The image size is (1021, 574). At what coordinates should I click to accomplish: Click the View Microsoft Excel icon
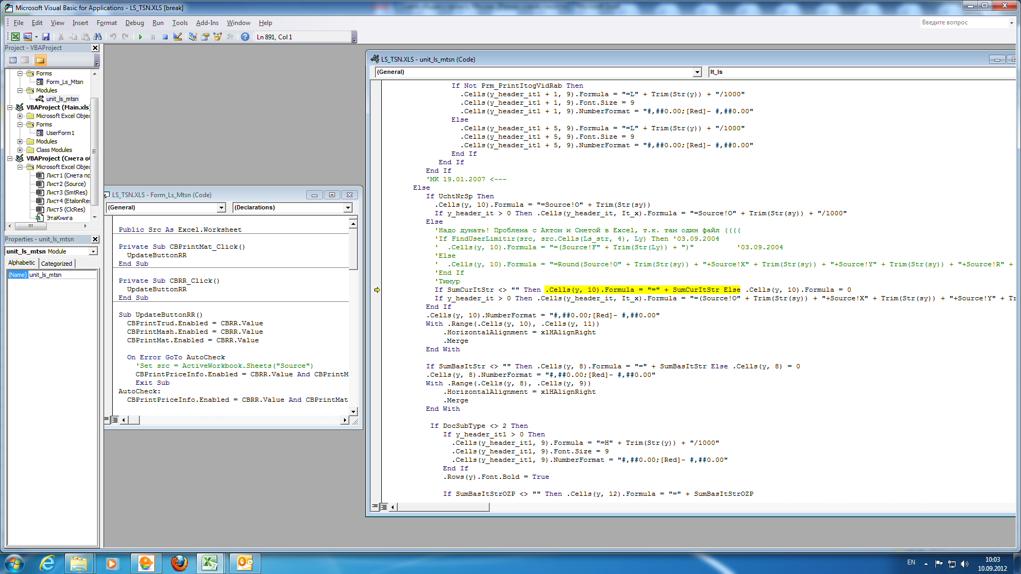(x=15, y=37)
